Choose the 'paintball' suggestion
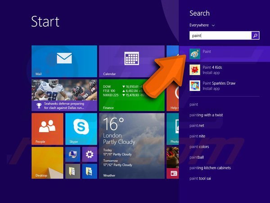 (197, 157)
